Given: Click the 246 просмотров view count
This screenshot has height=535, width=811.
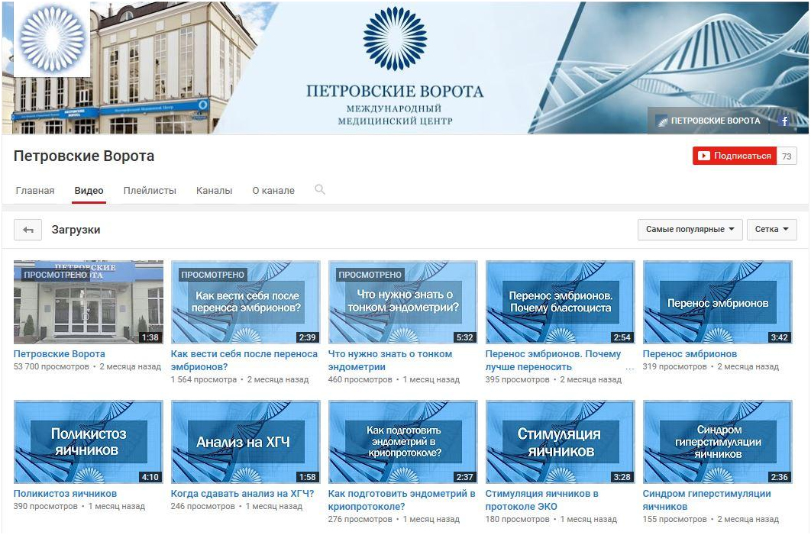Looking at the screenshot, I should point(203,506).
